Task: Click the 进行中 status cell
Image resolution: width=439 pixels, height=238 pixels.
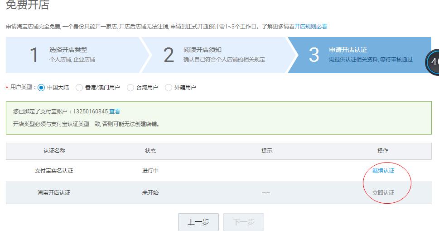Action: pos(150,170)
